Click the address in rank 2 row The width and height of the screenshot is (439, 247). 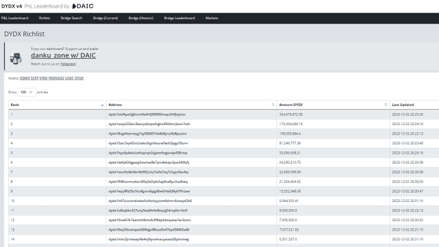click(x=149, y=124)
